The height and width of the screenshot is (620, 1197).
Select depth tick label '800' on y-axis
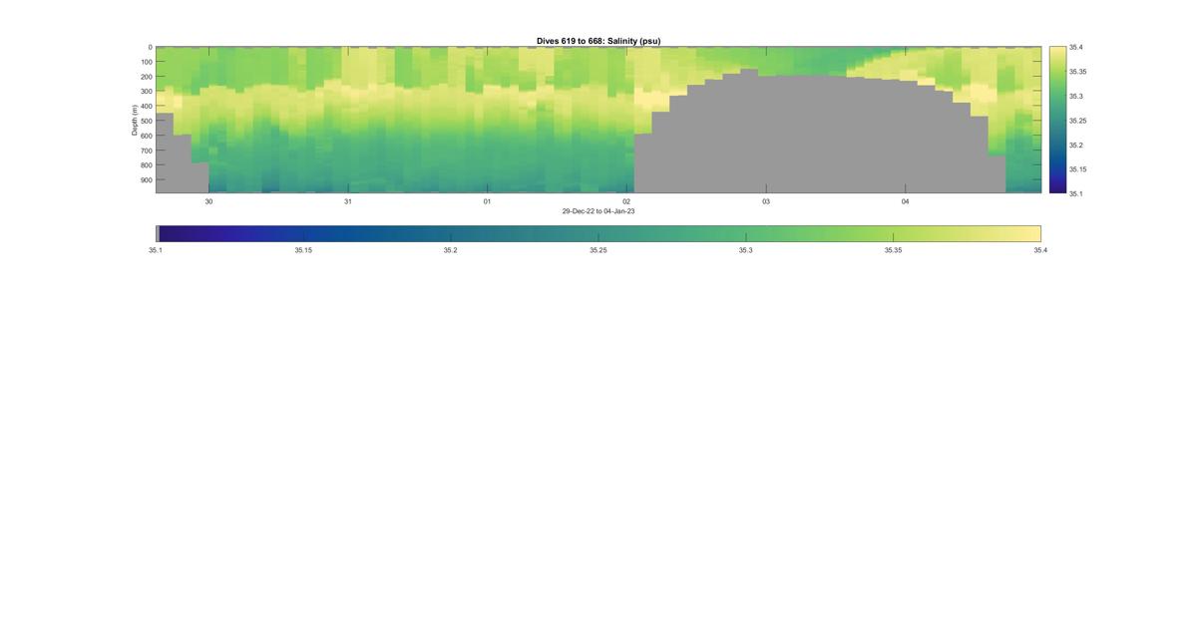tap(146, 165)
